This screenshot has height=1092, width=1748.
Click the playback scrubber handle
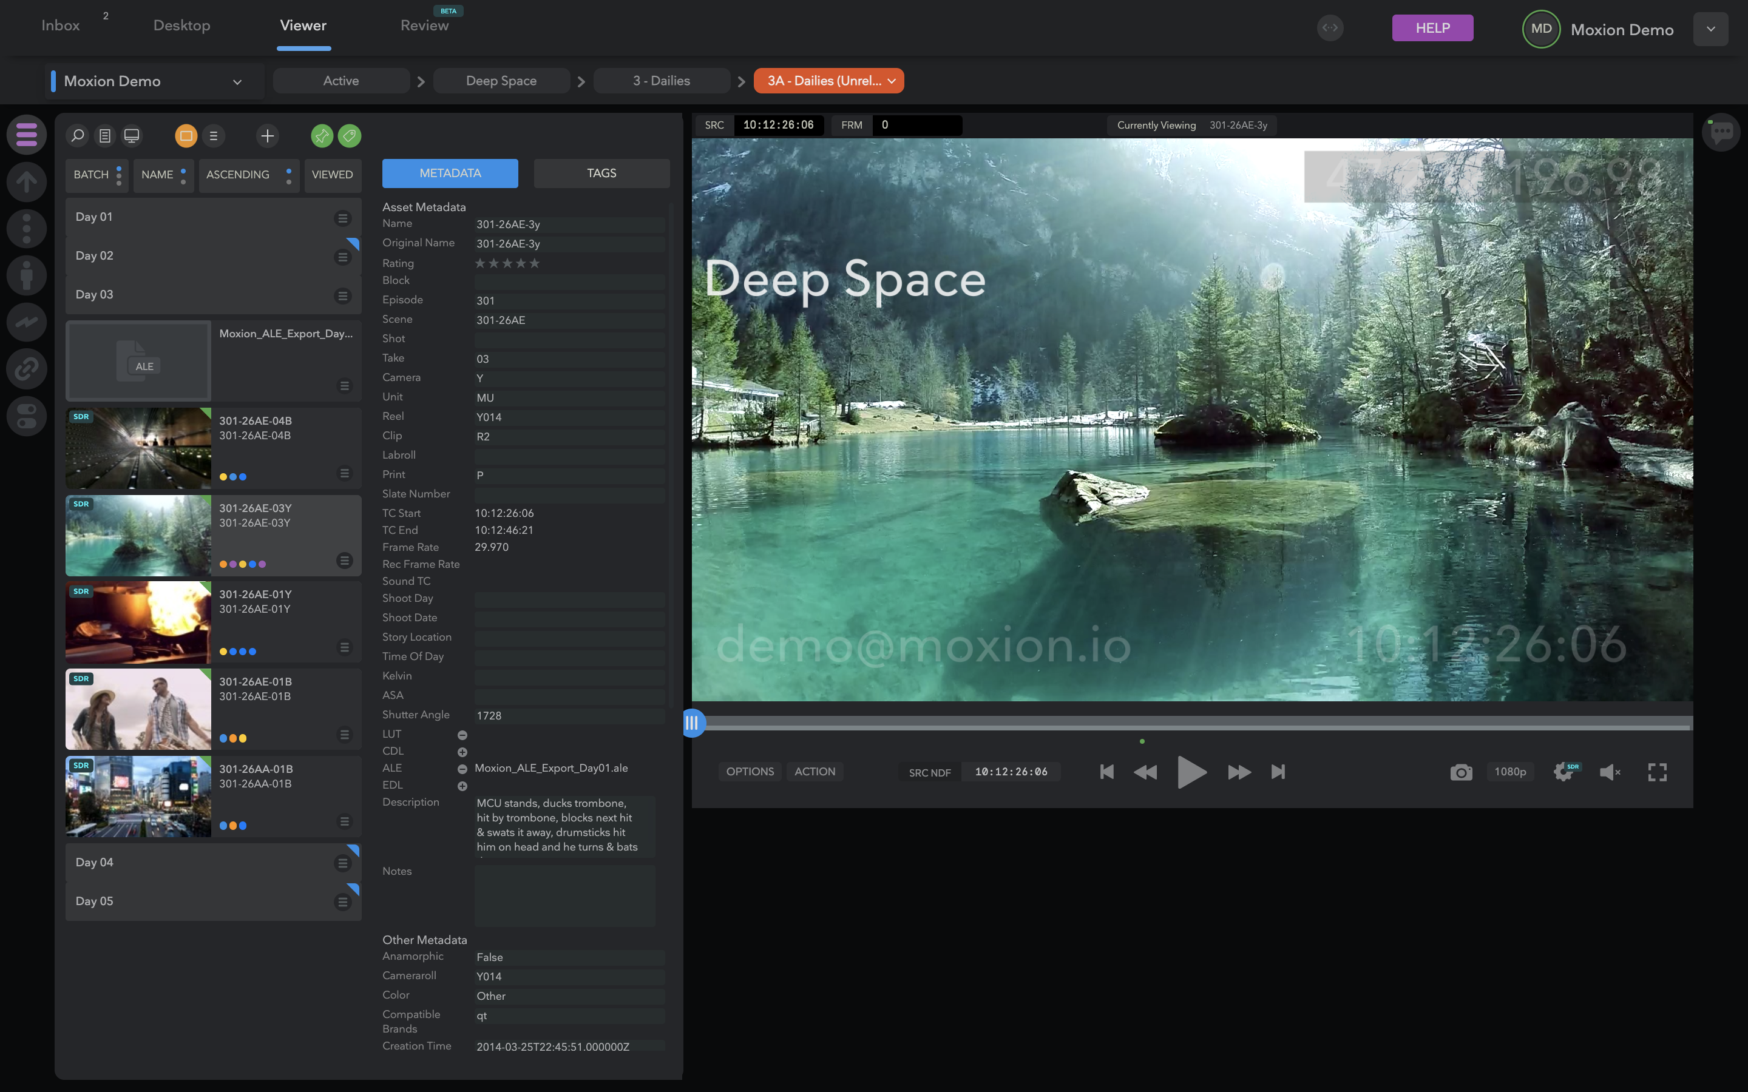click(x=692, y=722)
